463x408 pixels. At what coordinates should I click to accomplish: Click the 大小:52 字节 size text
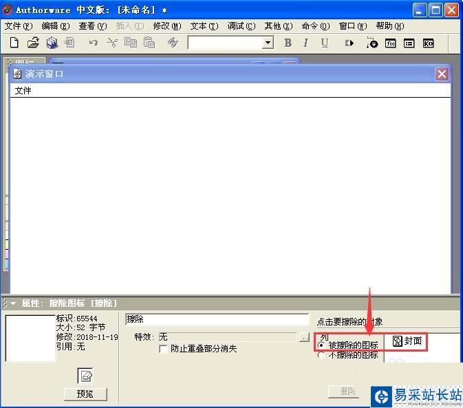pos(80,328)
